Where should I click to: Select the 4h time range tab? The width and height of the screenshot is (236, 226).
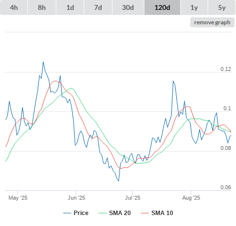(14, 7)
